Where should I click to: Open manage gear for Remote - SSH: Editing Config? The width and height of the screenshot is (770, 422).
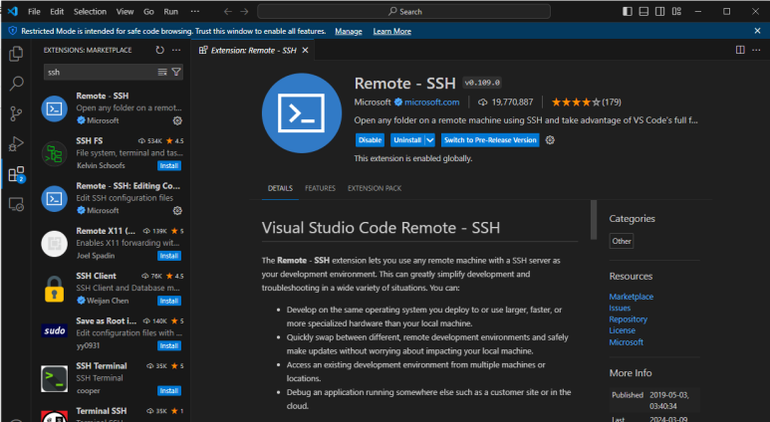pos(177,211)
